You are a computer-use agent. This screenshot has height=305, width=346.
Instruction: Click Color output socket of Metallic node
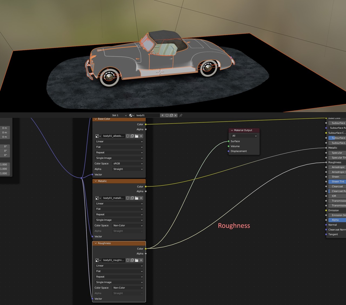point(146,187)
